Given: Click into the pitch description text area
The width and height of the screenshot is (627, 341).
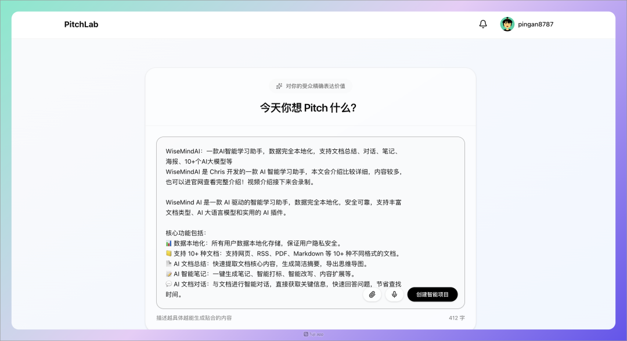Looking at the screenshot, I should [310, 222].
